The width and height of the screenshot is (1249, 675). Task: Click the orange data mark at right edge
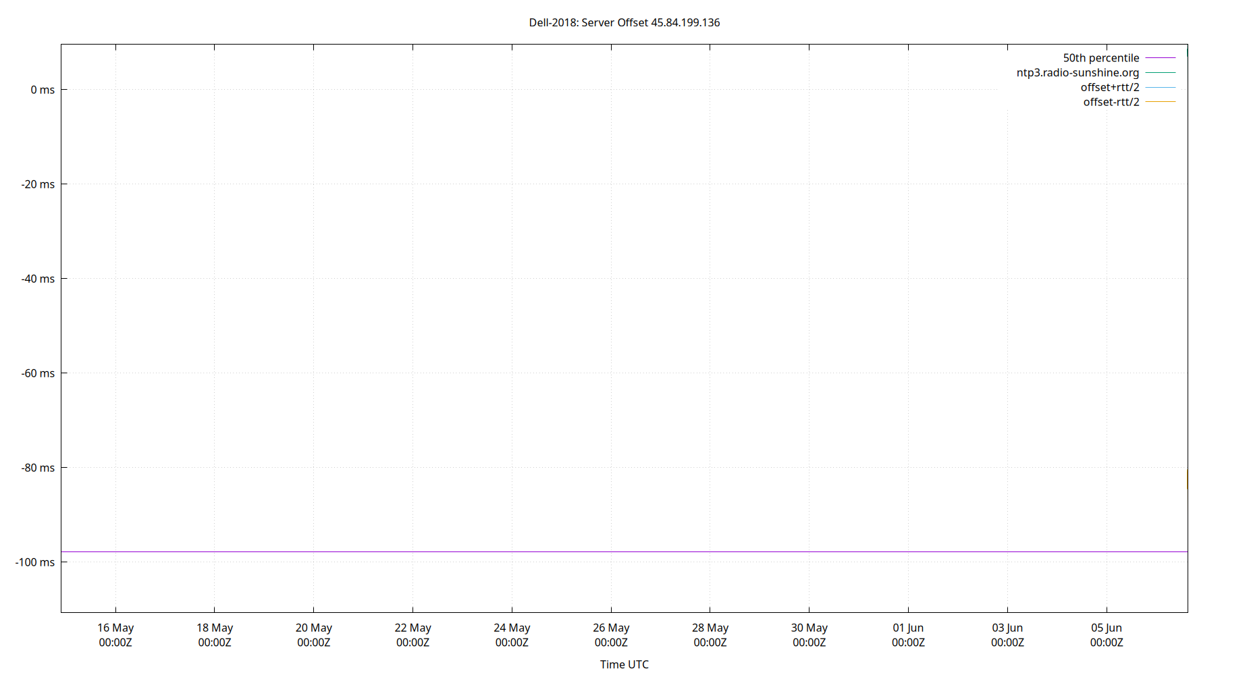[1186, 478]
